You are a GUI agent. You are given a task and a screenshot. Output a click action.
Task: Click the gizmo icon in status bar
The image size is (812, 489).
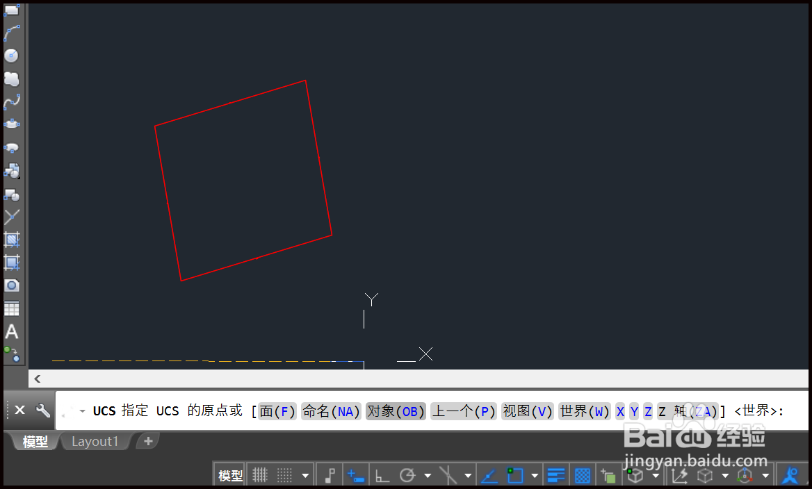tap(745, 475)
